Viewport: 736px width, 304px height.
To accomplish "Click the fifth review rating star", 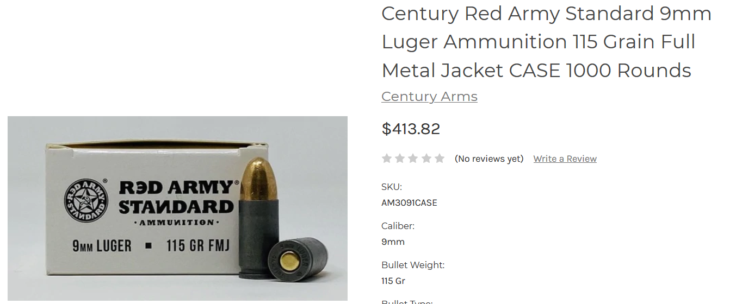I will [440, 159].
